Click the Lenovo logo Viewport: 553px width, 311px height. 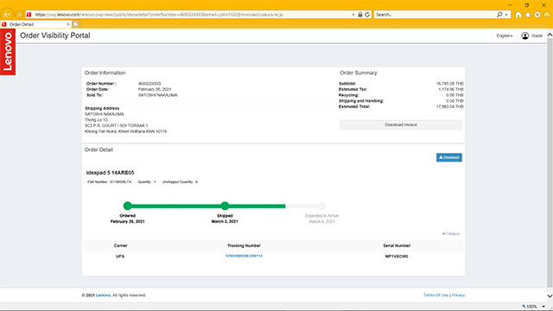point(8,52)
